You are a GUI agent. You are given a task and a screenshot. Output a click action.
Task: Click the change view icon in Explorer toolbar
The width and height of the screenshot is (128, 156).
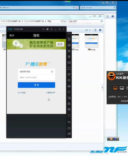click(x=87, y=30)
